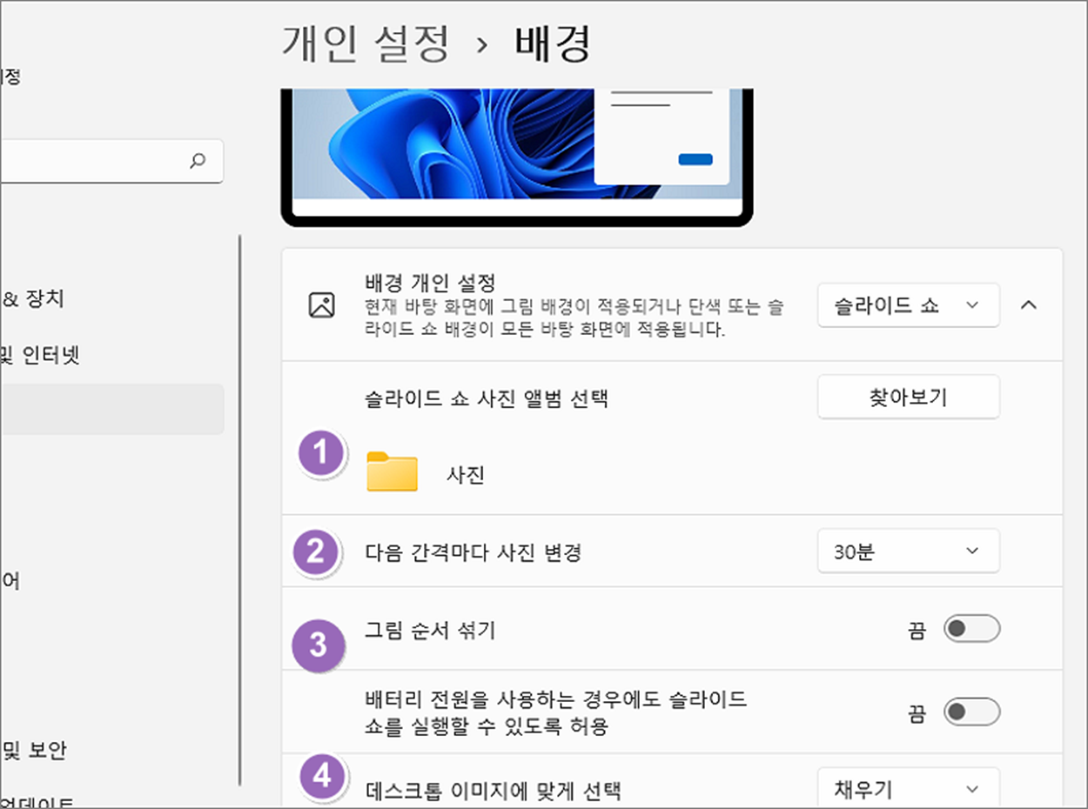The width and height of the screenshot is (1088, 809).
Task: Toggle the battery power slideshow switch
Action: [971, 712]
